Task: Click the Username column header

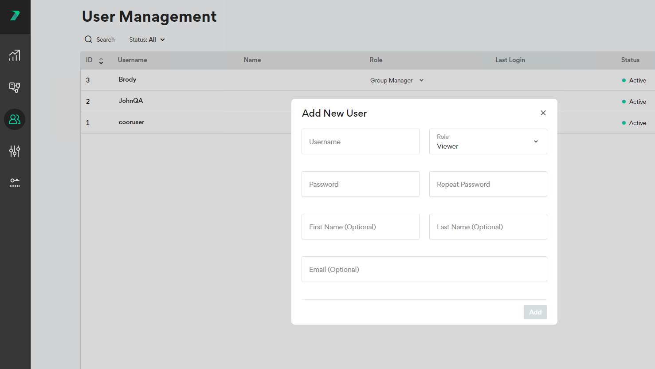Action: click(132, 60)
